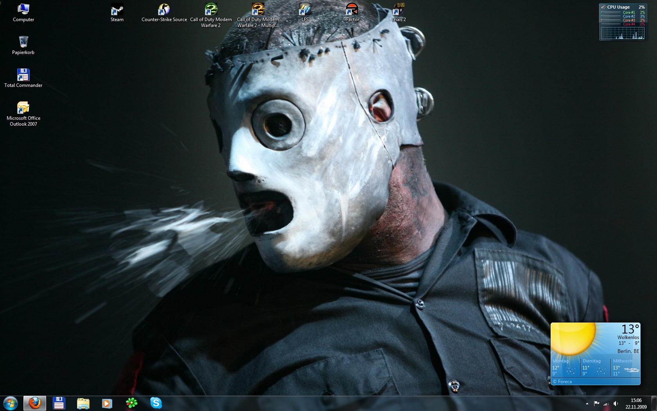Select the single-player Call of Duty Modern Warfare 2 shortcut

click(211, 15)
